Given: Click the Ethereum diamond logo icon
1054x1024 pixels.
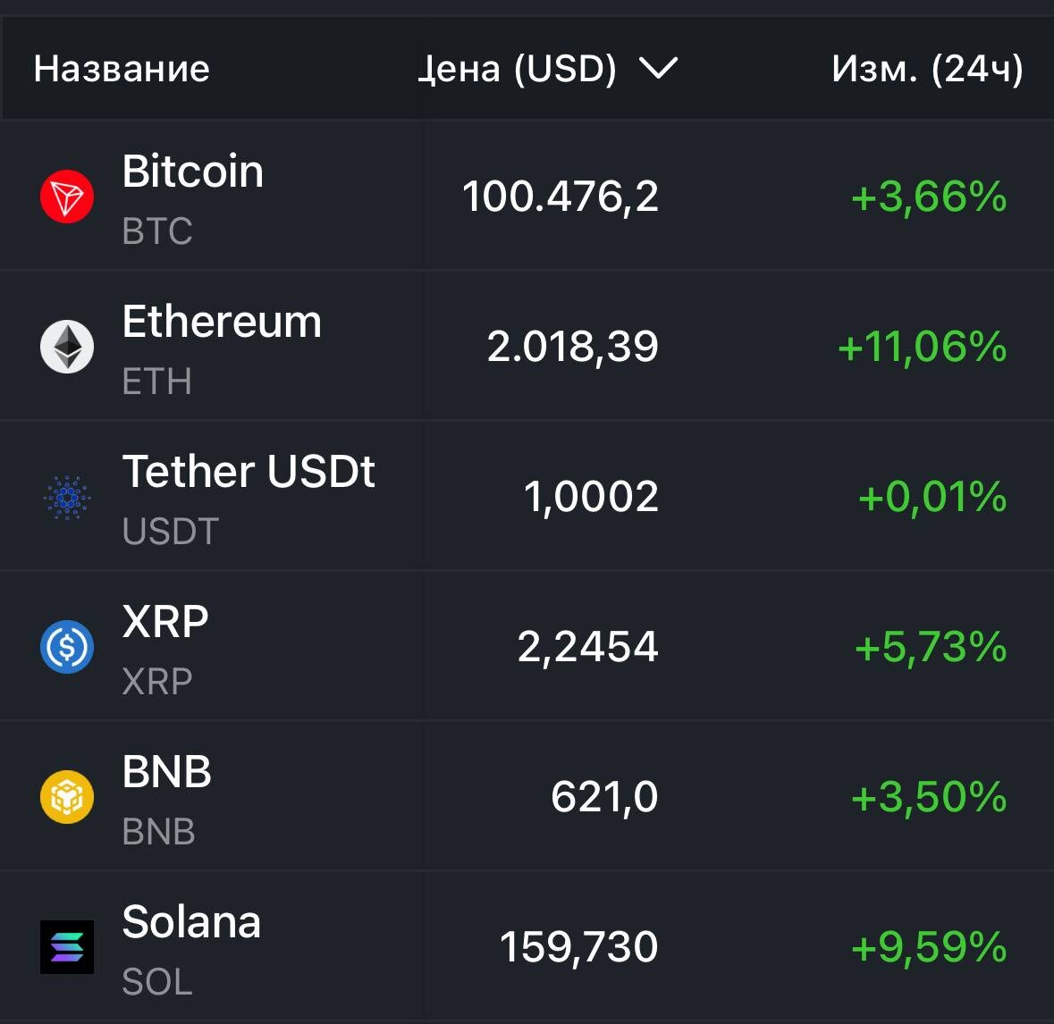Looking at the screenshot, I should [x=67, y=347].
